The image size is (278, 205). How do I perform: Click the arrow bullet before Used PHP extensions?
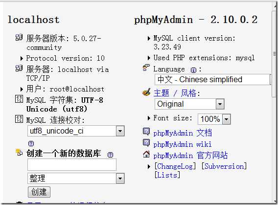coord(149,58)
